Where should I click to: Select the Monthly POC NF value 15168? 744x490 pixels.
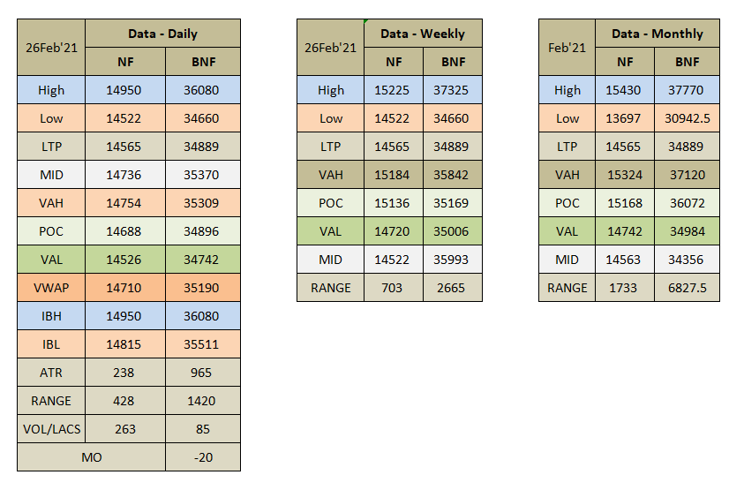(x=625, y=203)
